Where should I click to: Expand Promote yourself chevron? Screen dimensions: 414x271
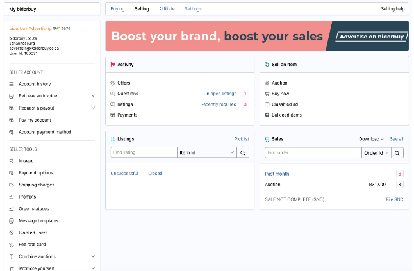(x=93, y=268)
